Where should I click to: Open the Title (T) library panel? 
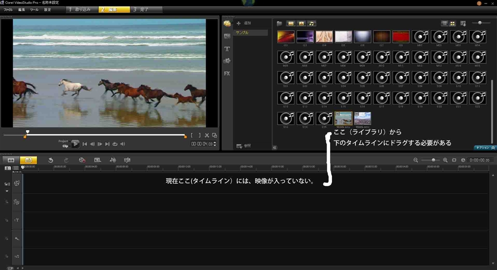(227, 49)
